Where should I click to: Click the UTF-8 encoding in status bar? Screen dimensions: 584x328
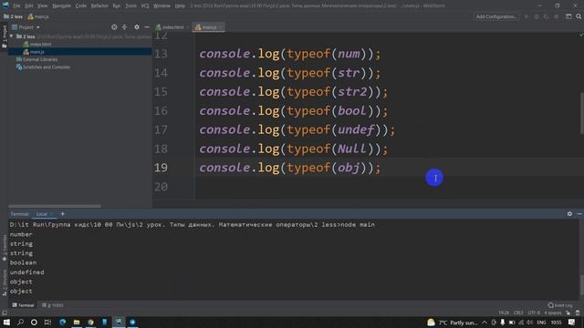point(534,313)
